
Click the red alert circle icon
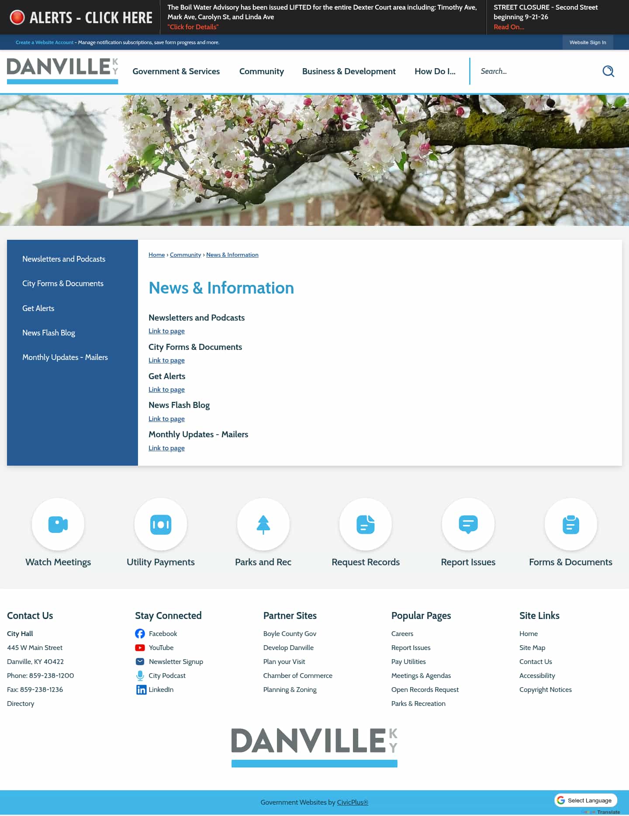[x=17, y=17]
